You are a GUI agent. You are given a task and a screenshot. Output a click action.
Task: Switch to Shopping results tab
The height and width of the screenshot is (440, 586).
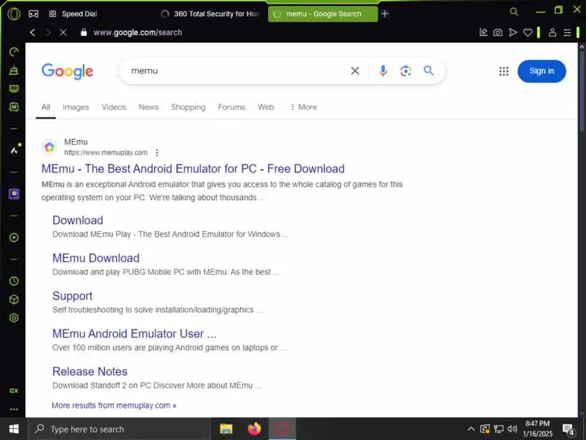(x=188, y=107)
